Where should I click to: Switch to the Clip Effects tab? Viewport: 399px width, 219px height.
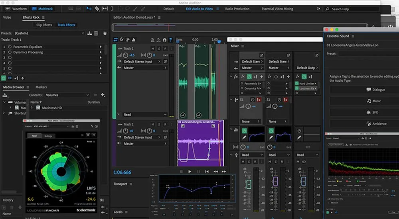44,25
